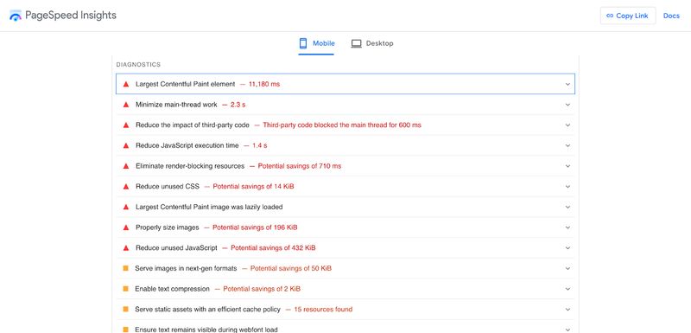Image resolution: width=691 pixels, height=333 pixels.
Task: Click the link icon in Copy Link
Action: pyautogui.click(x=610, y=16)
